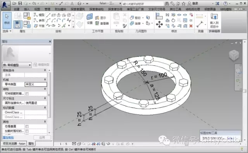The image size is (248, 153).
Task: Click the red X Delete icon
Action: coord(191,26)
